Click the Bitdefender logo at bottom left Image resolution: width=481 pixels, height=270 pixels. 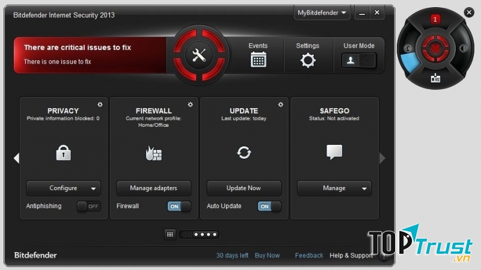tap(35, 256)
